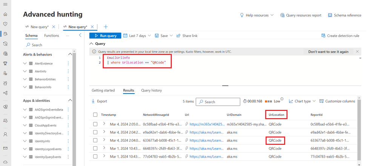Select the Schema tab
The height and width of the screenshot is (166, 377).
31,35
